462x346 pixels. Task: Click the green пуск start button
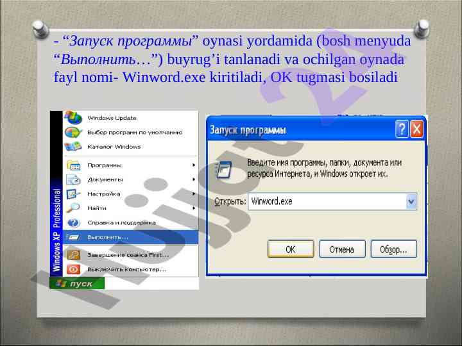77,283
